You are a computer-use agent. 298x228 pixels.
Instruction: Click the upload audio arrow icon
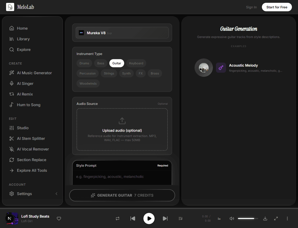122,121
